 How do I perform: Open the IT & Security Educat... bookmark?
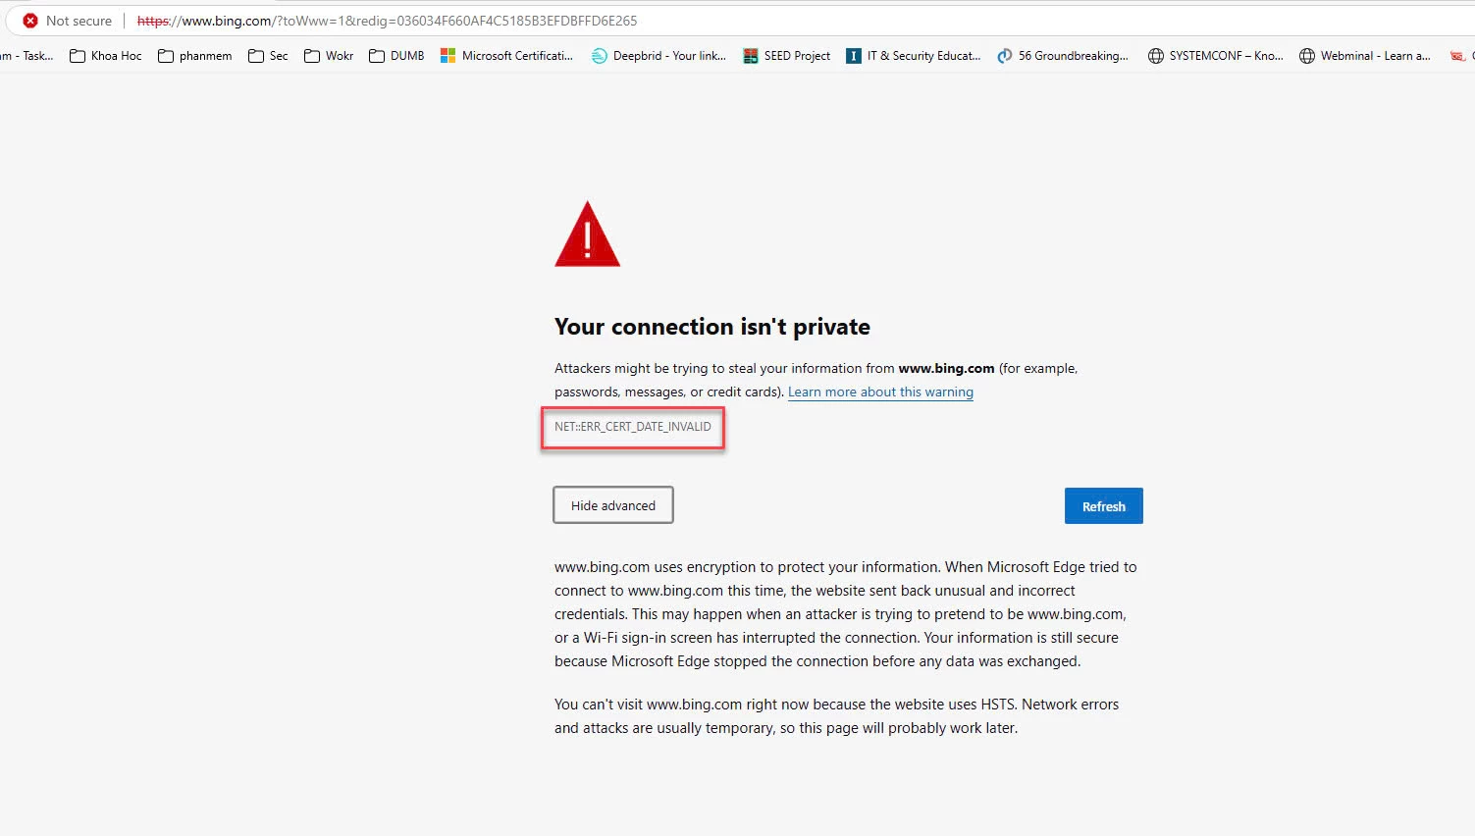click(x=914, y=56)
